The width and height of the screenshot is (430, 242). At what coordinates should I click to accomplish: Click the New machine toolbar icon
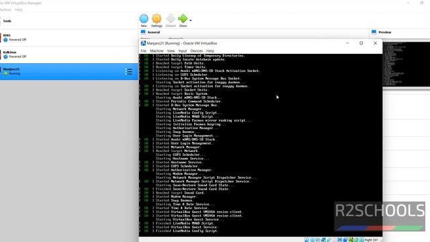(144, 19)
